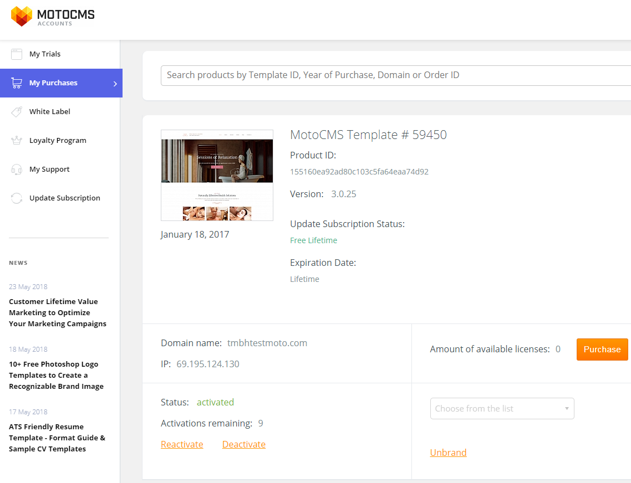Open the Customer Lifetime Value news article
The height and width of the screenshot is (483, 631).
coord(58,312)
